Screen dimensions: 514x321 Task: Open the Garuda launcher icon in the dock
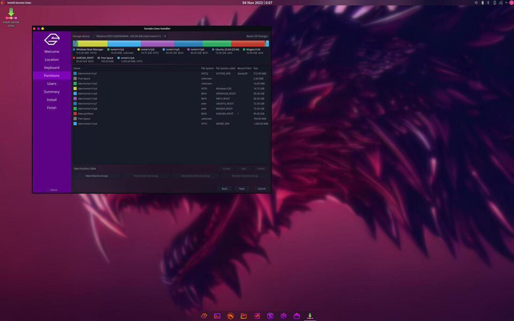[x=204, y=316]
